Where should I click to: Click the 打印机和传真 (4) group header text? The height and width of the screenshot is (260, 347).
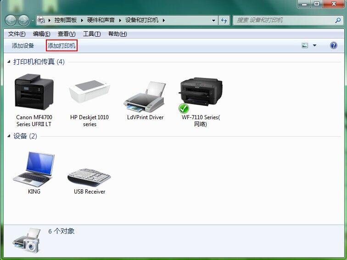coord(39,62)
